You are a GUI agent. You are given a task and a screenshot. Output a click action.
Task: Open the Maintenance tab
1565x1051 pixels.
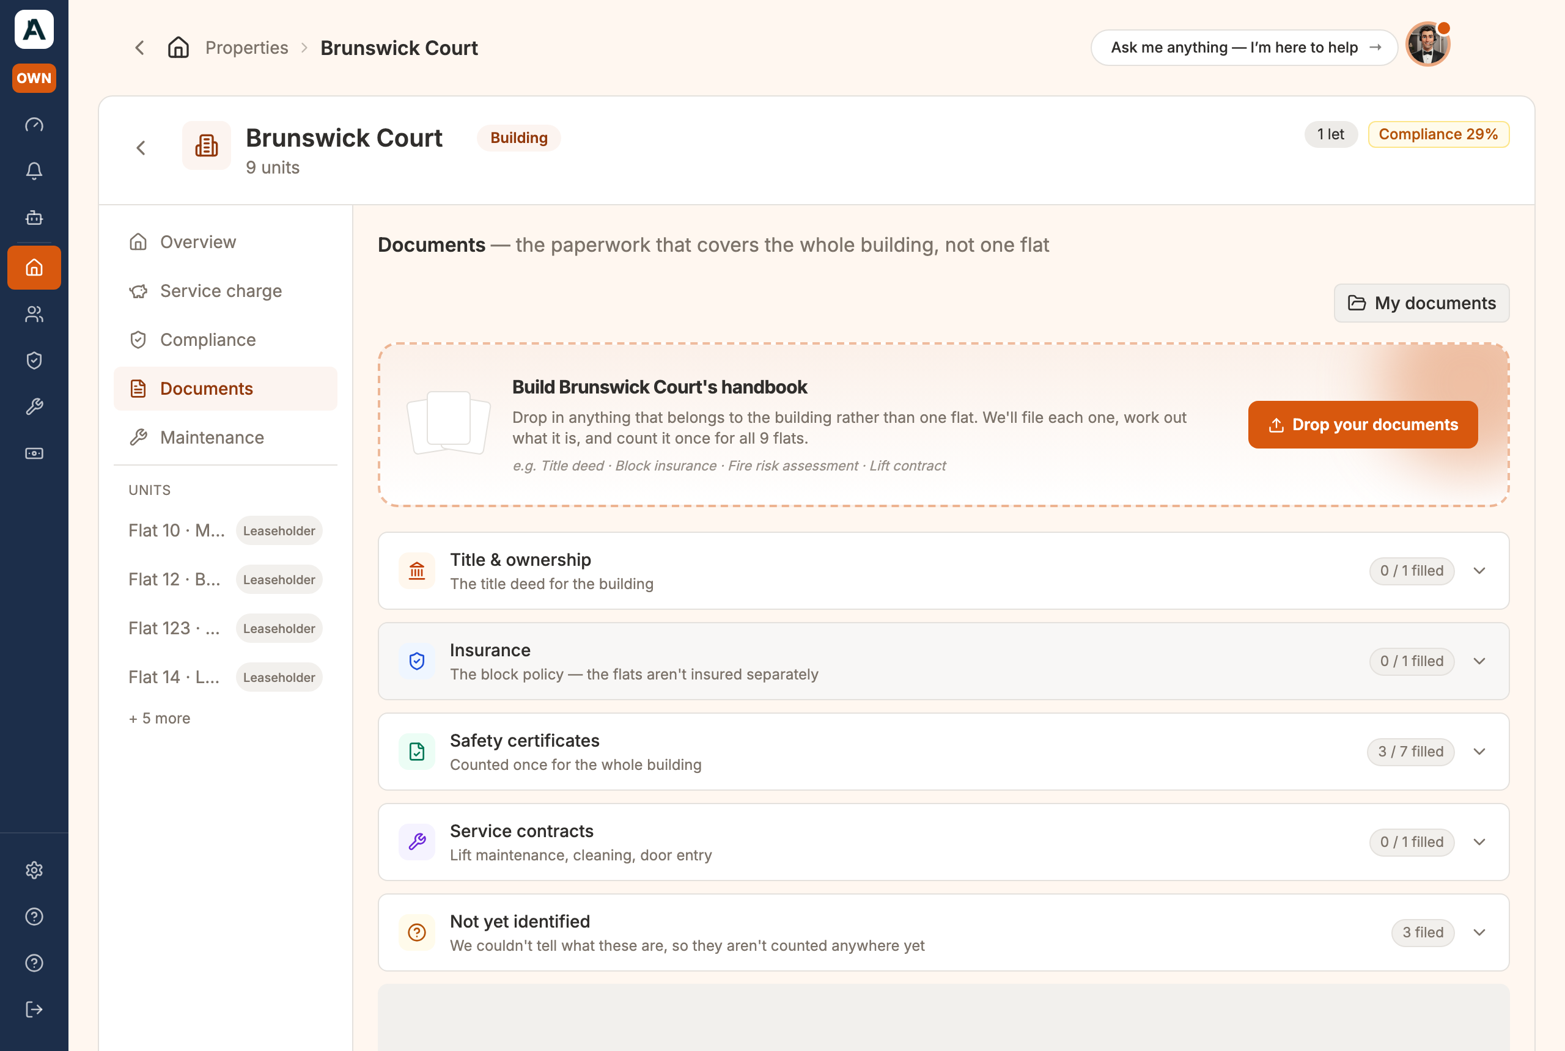coord(226,438)
